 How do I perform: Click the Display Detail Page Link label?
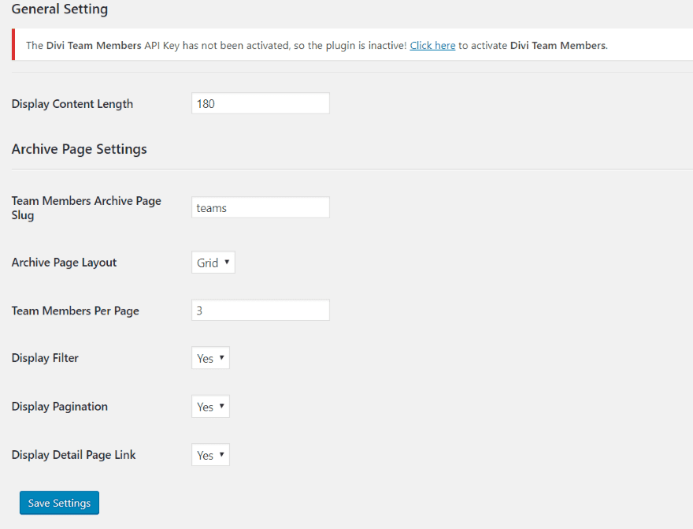click(73, 455)
